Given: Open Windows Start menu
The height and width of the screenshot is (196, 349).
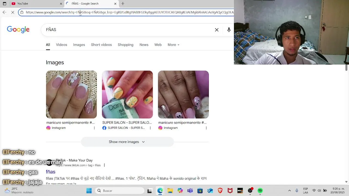Looking at the screenshot, I should [x=89, y=191].
